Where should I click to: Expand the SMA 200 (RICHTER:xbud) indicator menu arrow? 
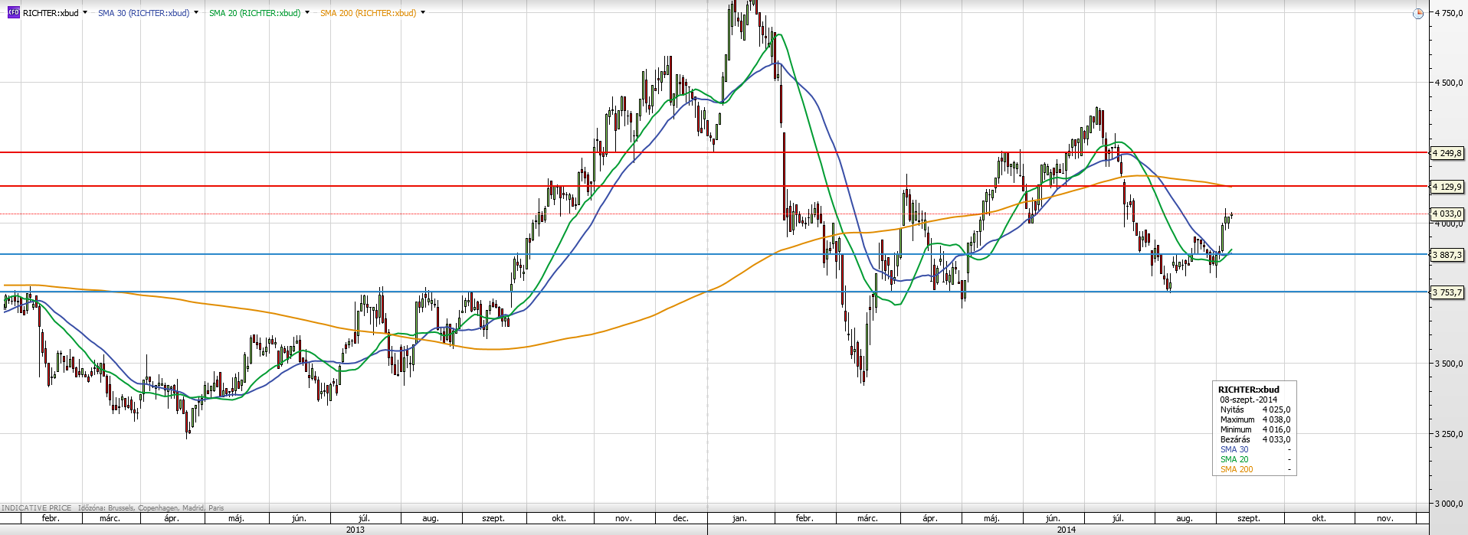point(423,13)
